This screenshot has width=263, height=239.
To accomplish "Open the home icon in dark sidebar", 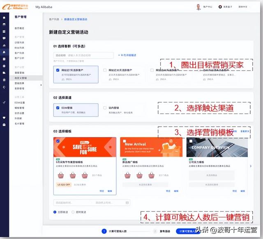I will [4, 18].
